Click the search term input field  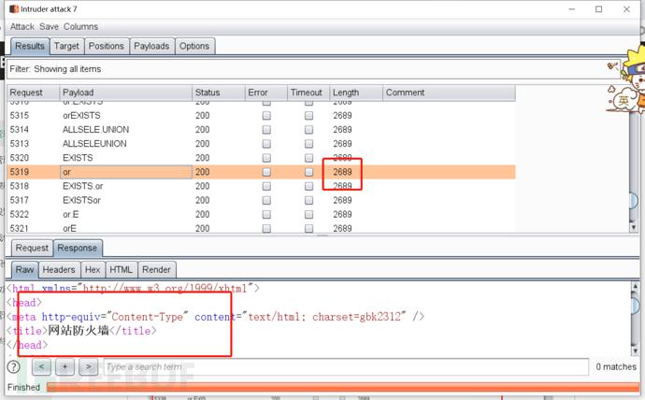tap(346, 366)
